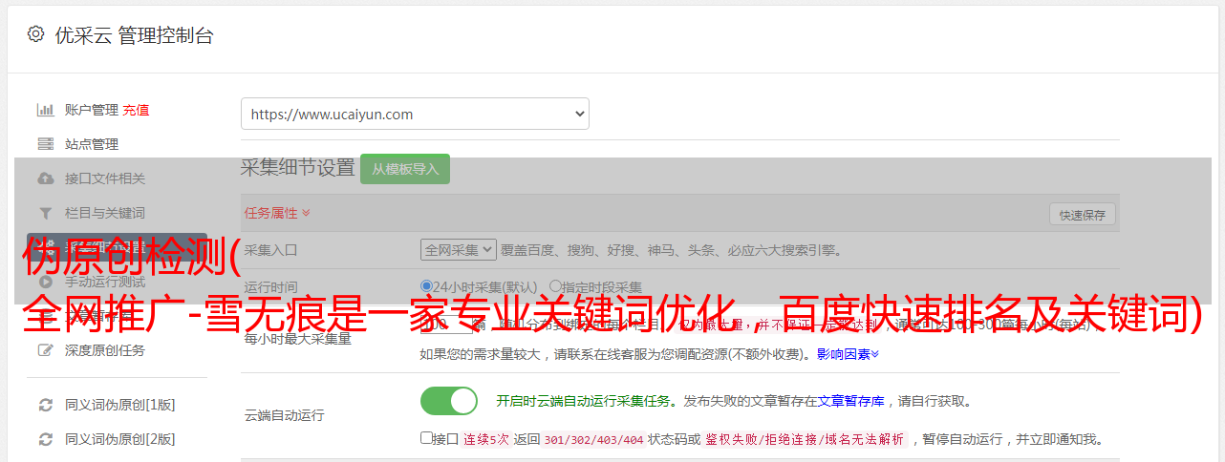Check the 接口 checkbox

[x=426, y=438]
